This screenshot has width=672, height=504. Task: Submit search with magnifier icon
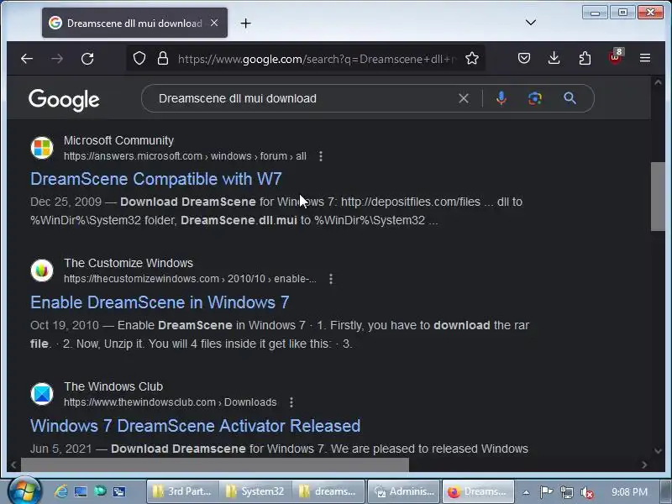(x=570, y=98)
